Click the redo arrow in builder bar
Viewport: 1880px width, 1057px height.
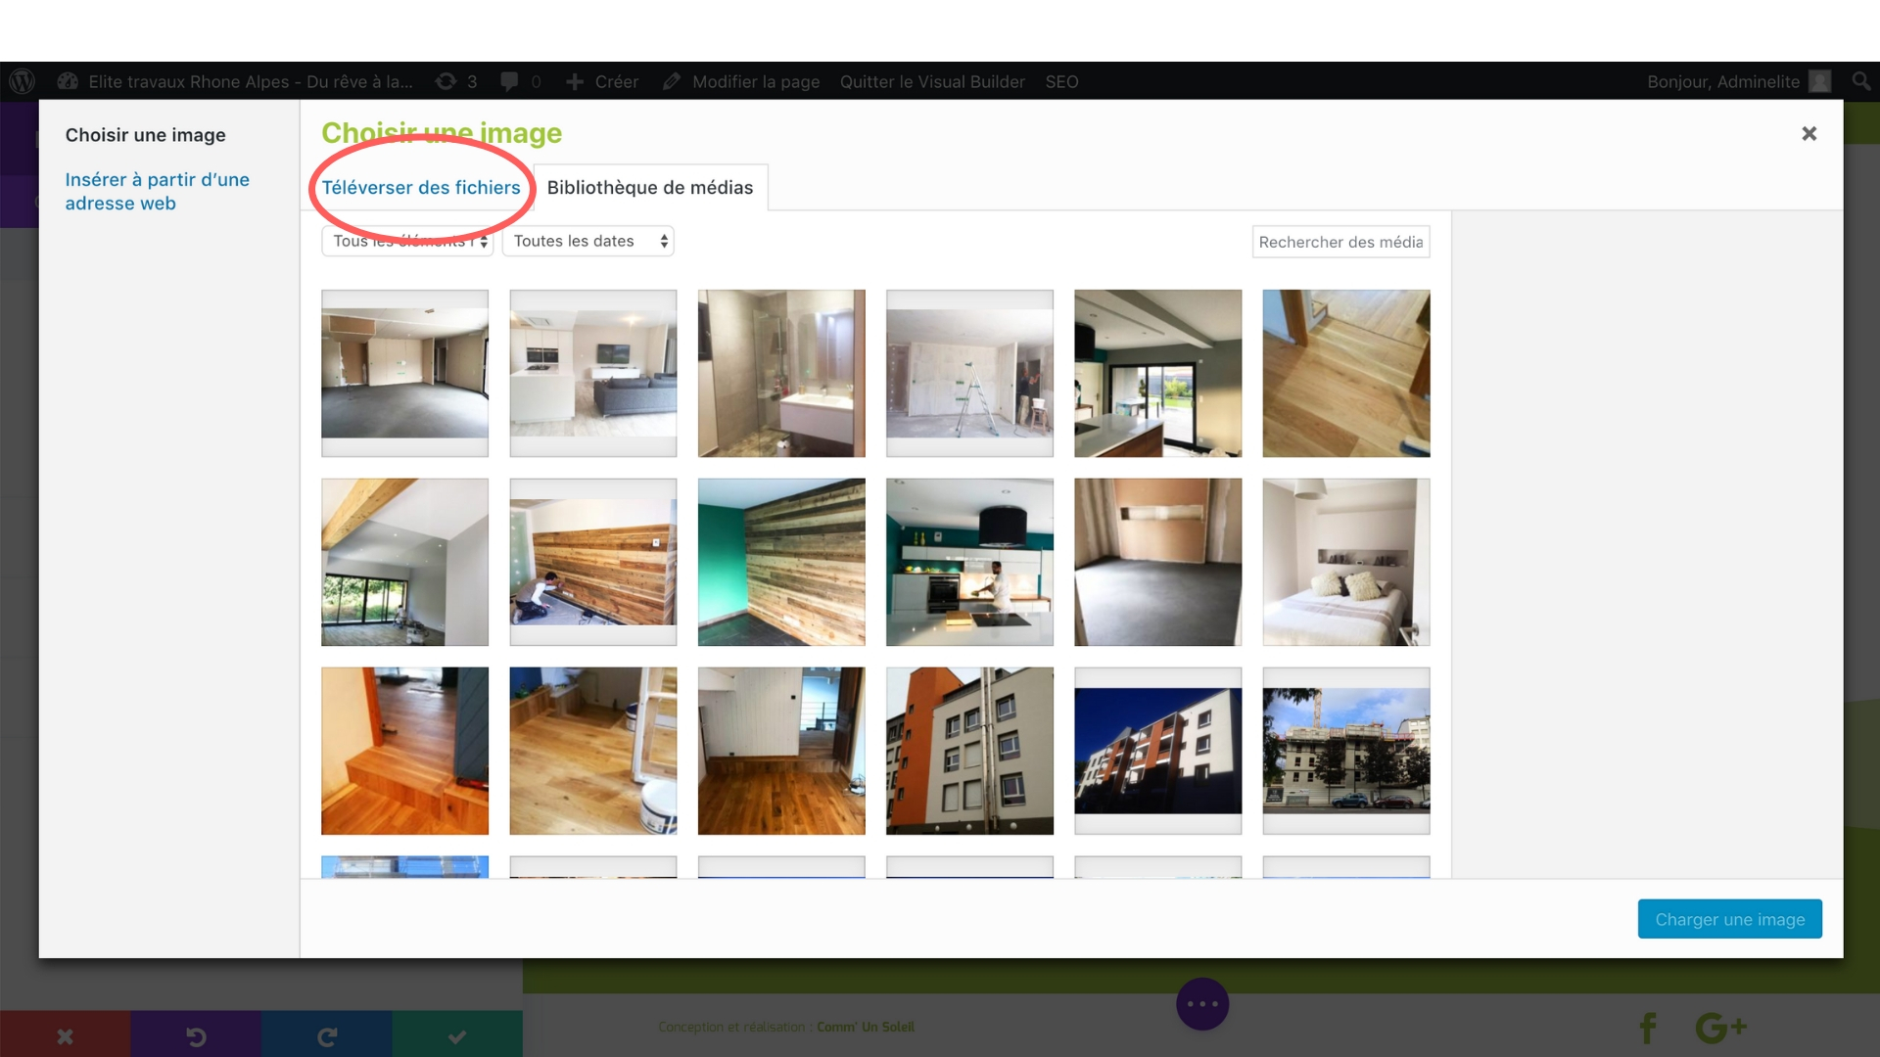(327, 1035)
